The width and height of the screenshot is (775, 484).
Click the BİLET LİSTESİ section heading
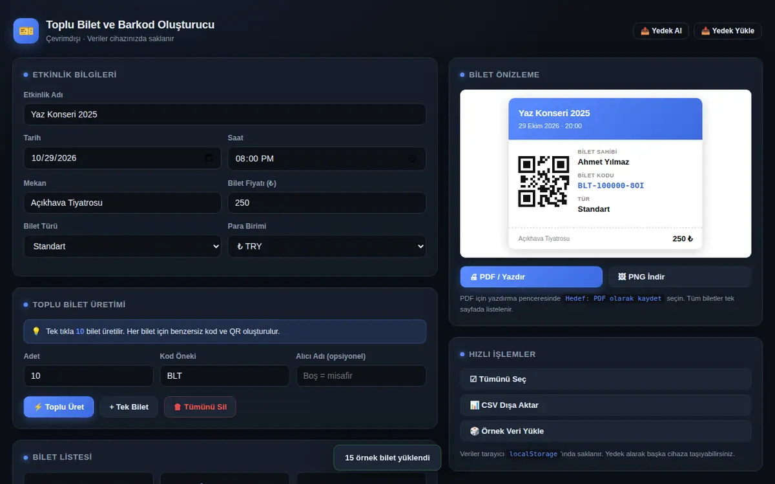[x=62, y=458]
